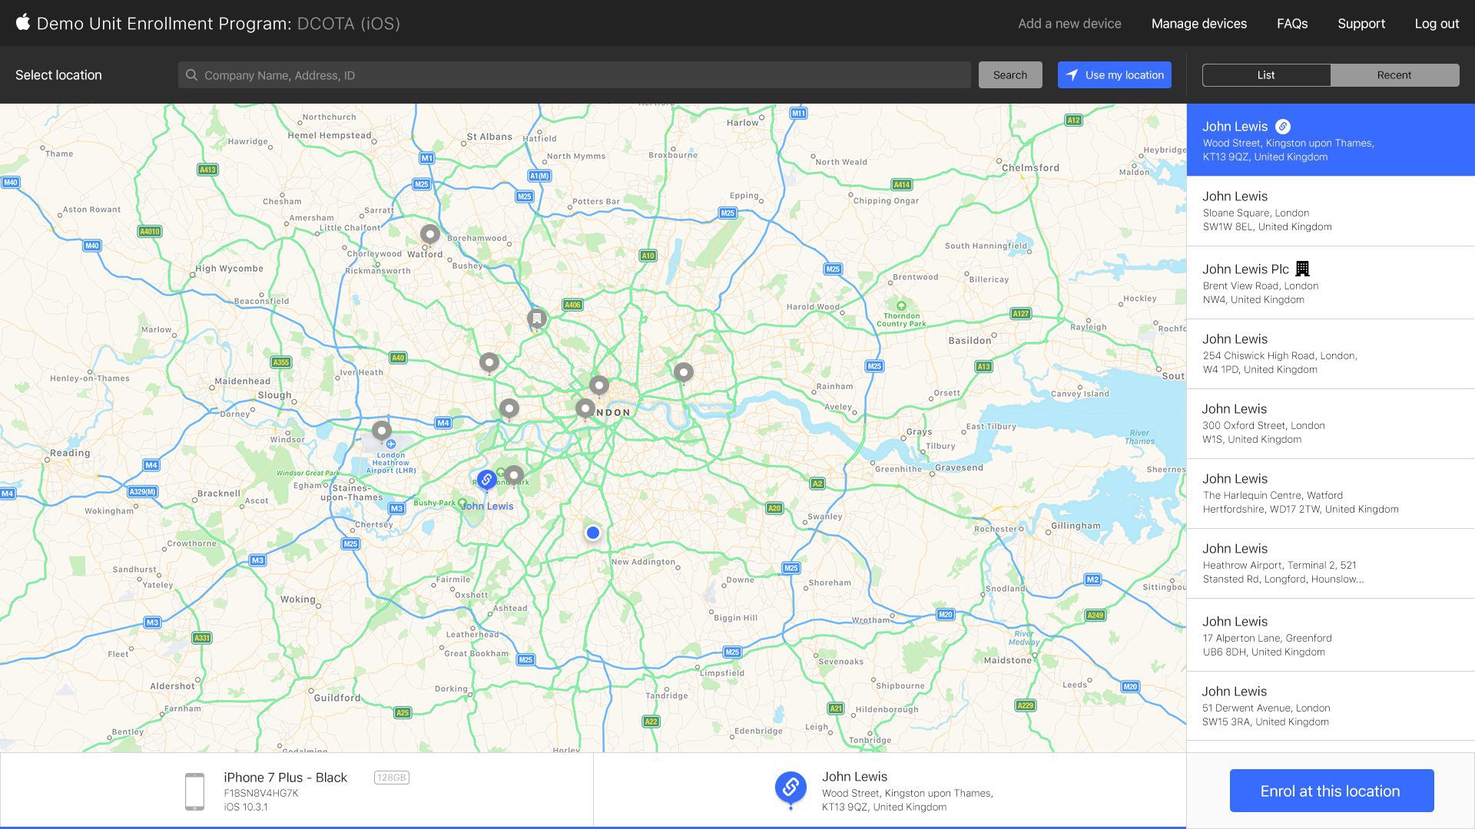This screenshot has width=1475, height=829.
Task: Click the blue current location dot
Action: (x=592, y=533)
